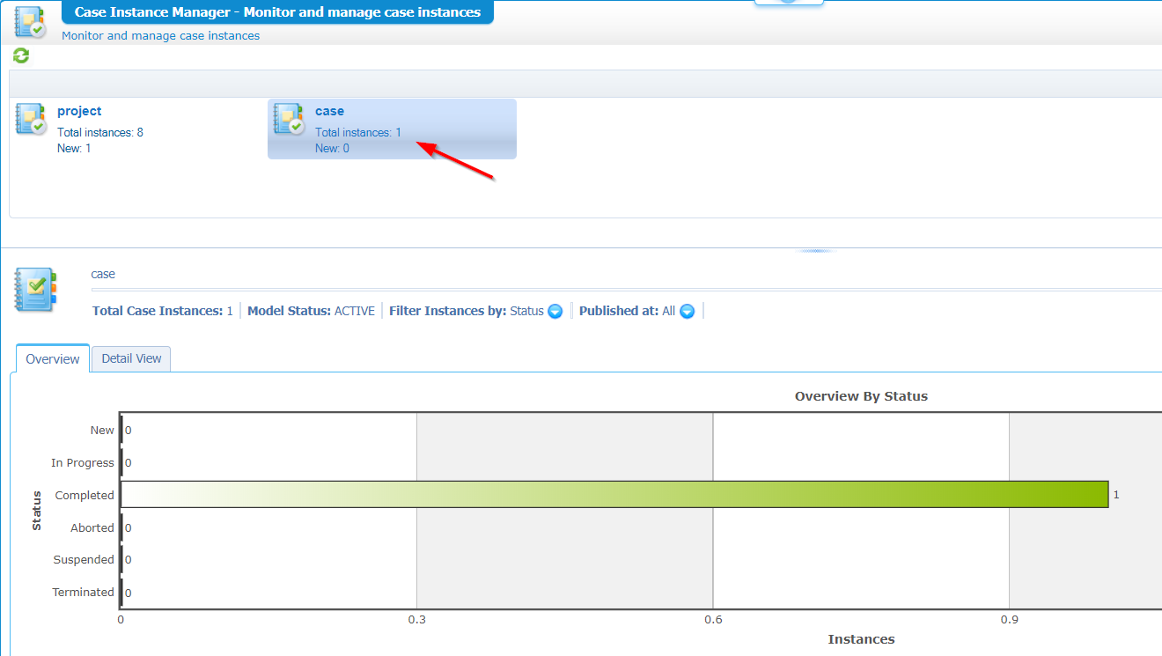The width and height of the screenshot is (1162, 656).
Task: Switch to the Detail View tab
Action: pos(131,358)
